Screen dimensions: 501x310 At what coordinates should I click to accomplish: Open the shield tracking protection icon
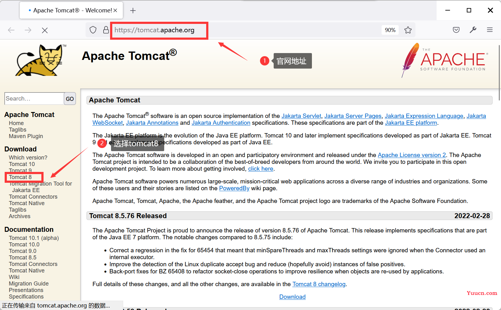click(x=93, y=30)
